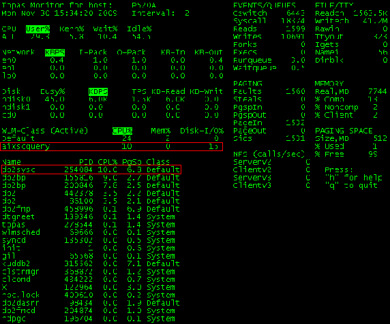
Task: Click paging space Size,MB value 512
Action: click(380, 139)
